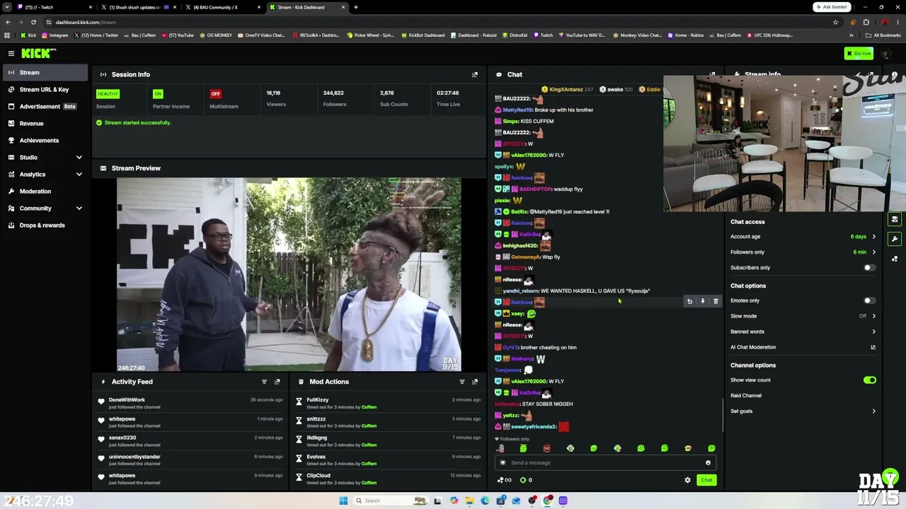The width and height of the screenshot is (906, 509).
Task: Filter the Mod Actions list
Action: (x=462, y=382)
